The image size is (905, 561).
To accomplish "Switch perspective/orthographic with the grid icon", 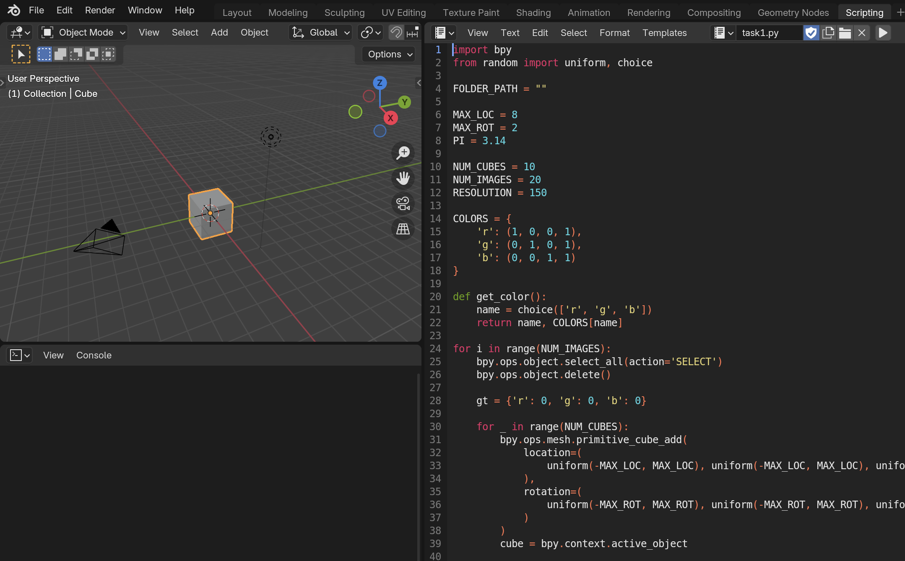I will coord(403,229).
